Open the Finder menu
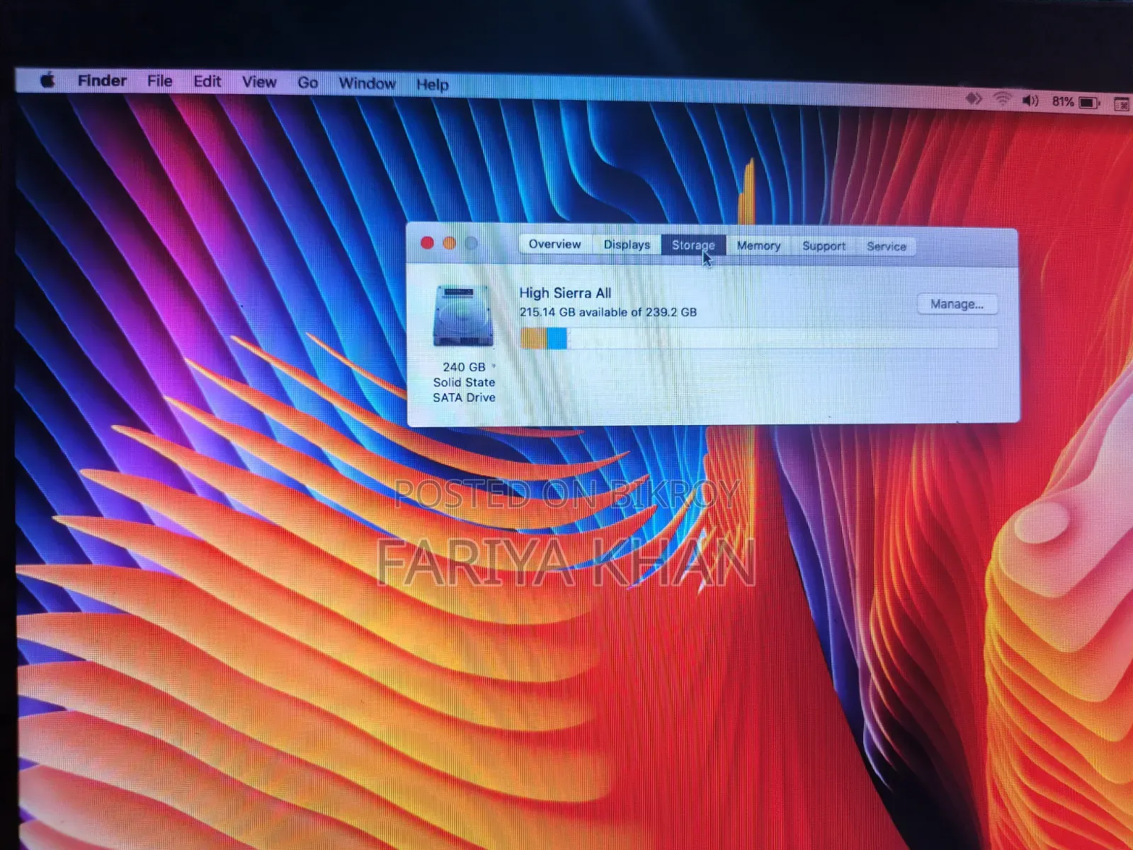Image resolution: width=1133 pixels, height=850 pixels. tap(102, 81)
